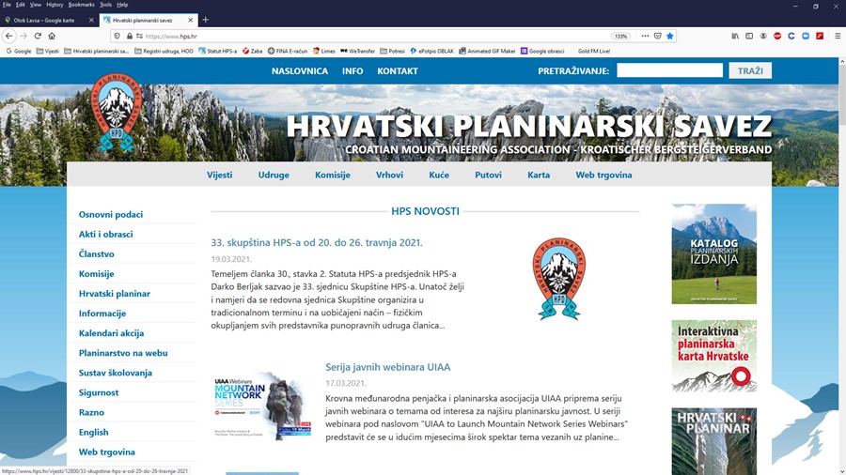The image size is (846, 475).
Task: Select the Hrvatski planinarski savez tab
Action: (143, 20)
